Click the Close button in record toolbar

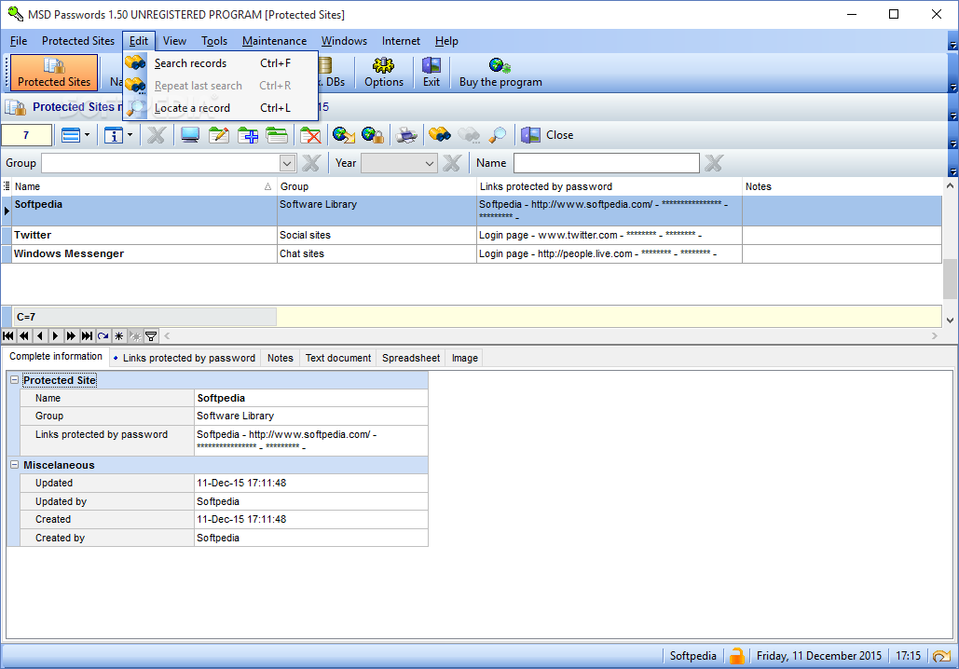[x=547, y=135]
